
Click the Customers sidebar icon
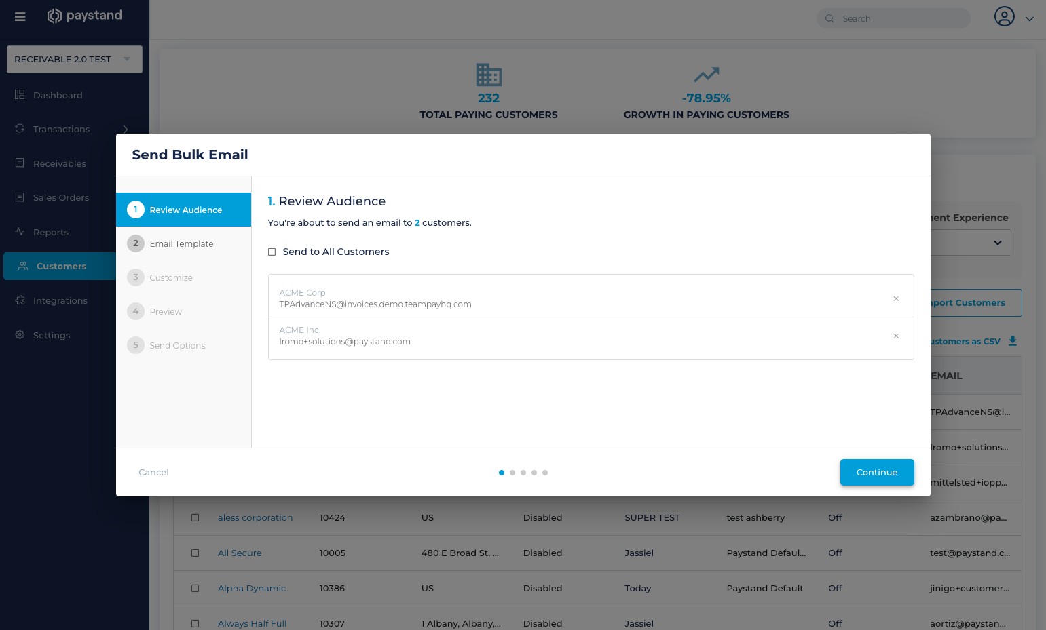23,266
